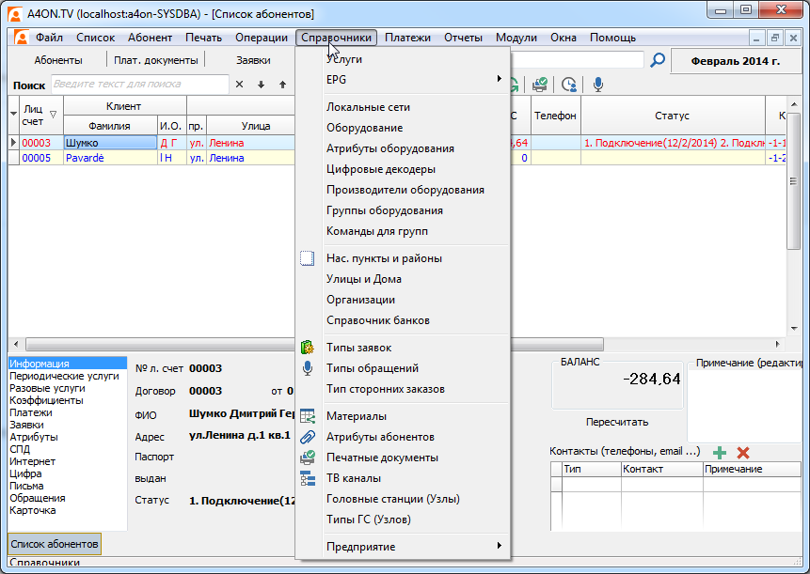Click the search up arrow icon
The width and height of the screenshot is (810, 574).
click(282, 85)
